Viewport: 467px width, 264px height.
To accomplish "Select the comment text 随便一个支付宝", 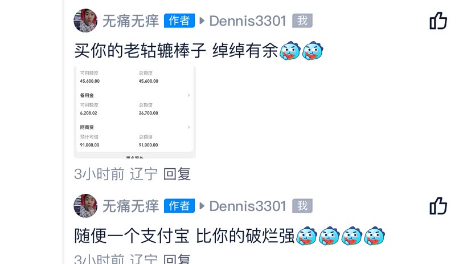I will click(132, 235).
